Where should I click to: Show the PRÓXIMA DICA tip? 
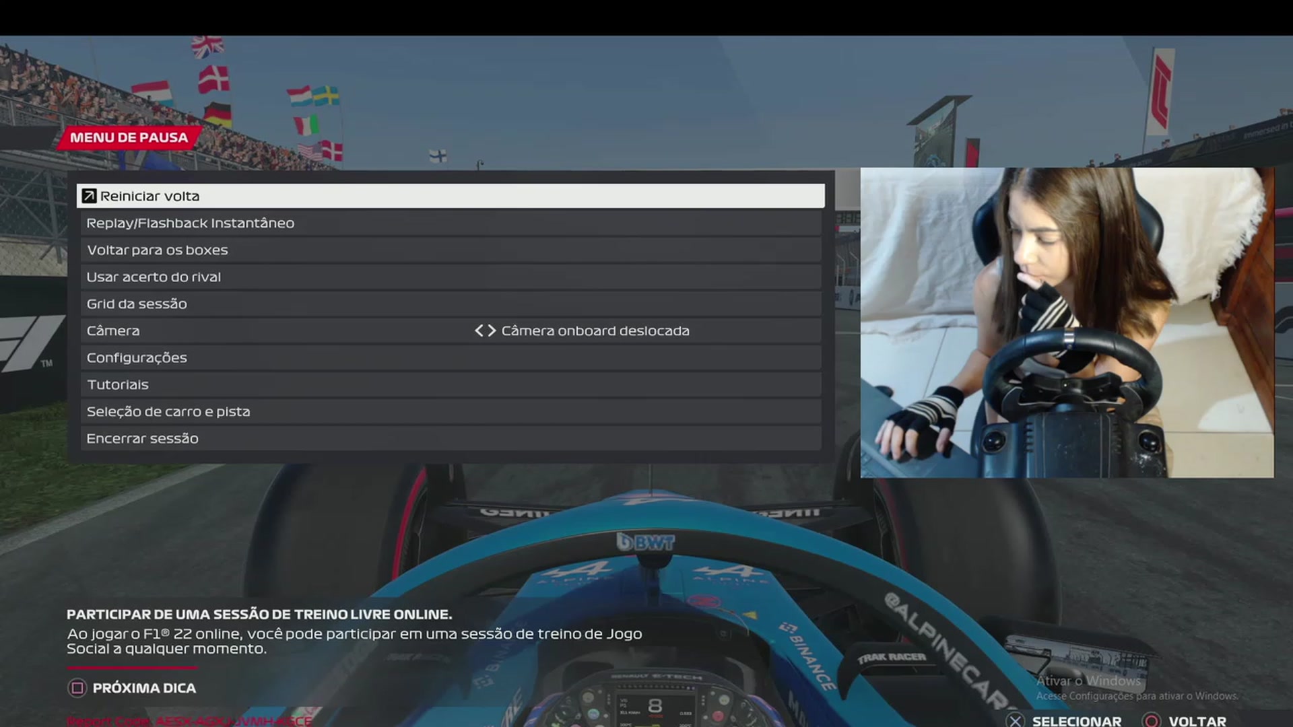[x=144, y=688]
